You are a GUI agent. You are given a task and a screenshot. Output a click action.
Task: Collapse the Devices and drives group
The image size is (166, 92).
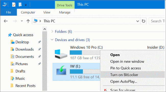coord(52,40)
